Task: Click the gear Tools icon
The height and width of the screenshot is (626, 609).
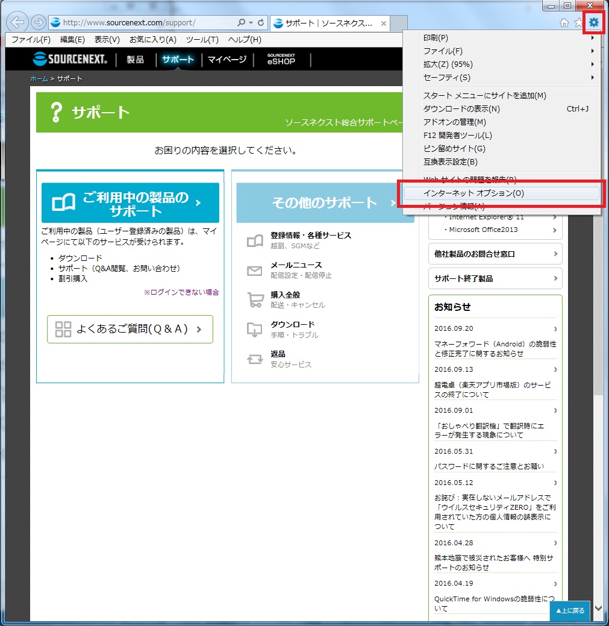Action: (594, 23)
